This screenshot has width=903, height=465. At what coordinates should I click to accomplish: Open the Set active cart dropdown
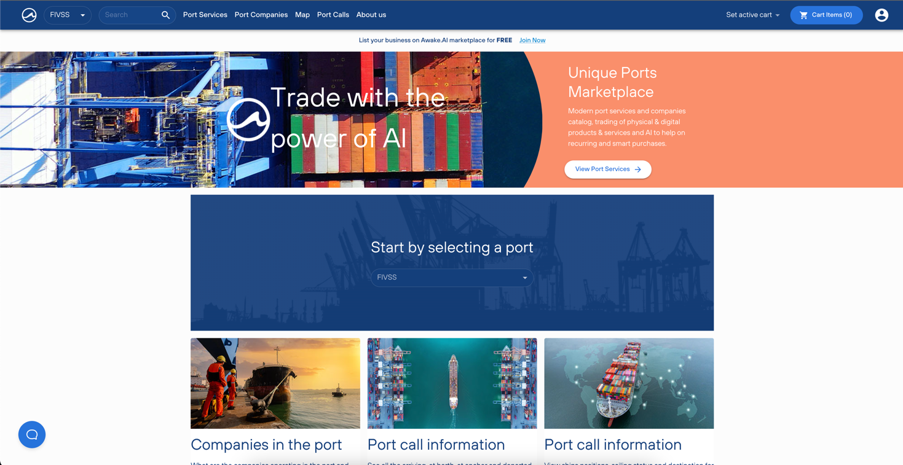(x=752, y=15)
